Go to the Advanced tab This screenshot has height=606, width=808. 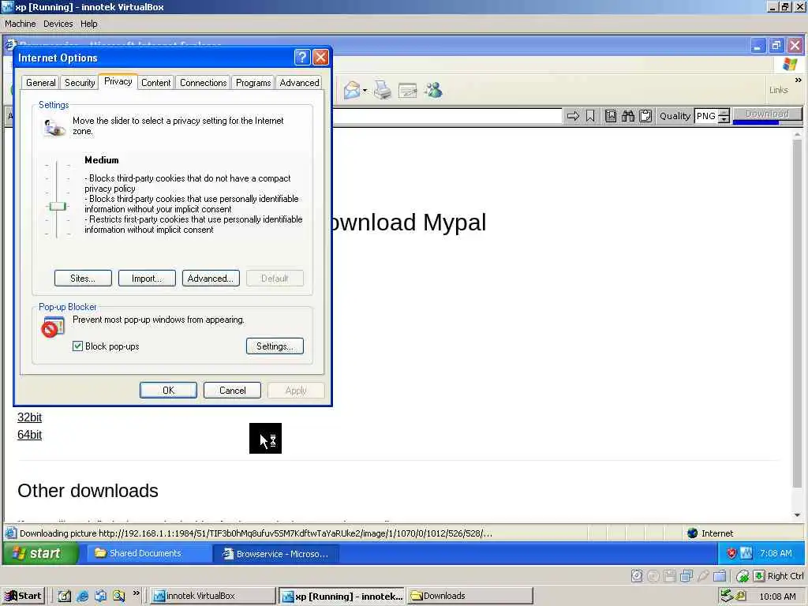(299, 82)
